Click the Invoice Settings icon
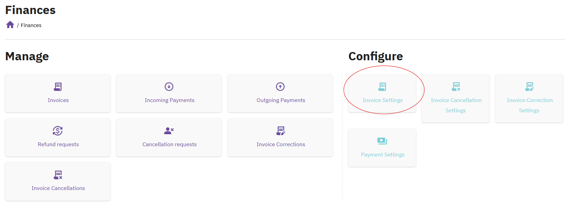The width and height of the screenshot is (565, 202). [382, 87]
